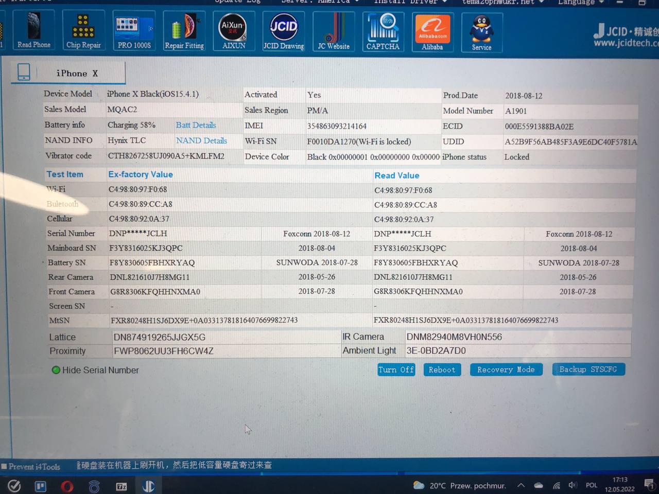Open the Language dropdown
659x494 pixels.
pyautogui.click(x=581, y=2)
